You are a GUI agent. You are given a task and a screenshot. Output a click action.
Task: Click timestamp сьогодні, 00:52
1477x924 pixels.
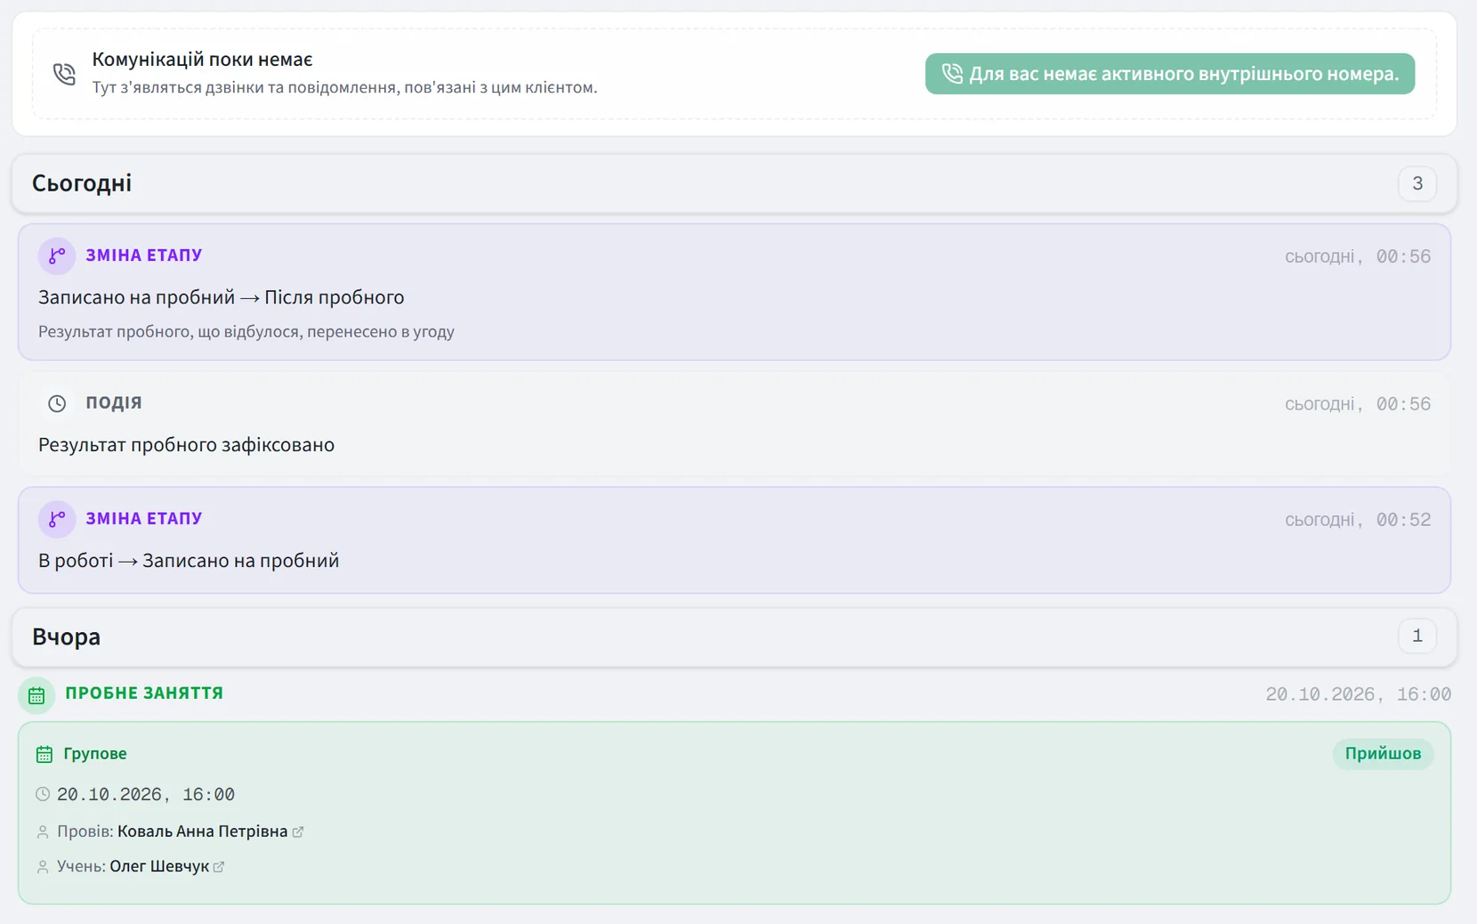[x=1358, y=520]
